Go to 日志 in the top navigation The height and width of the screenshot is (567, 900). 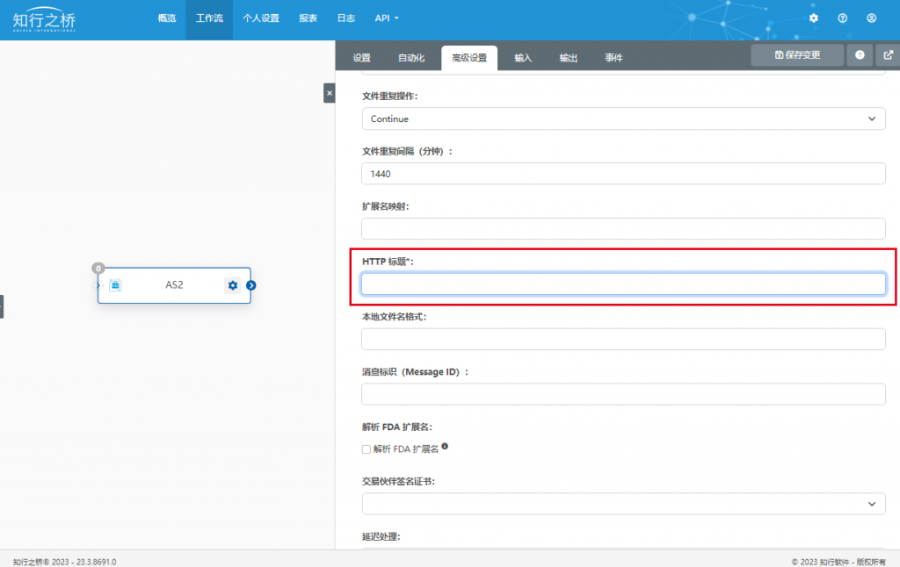[x=345, y=18]
